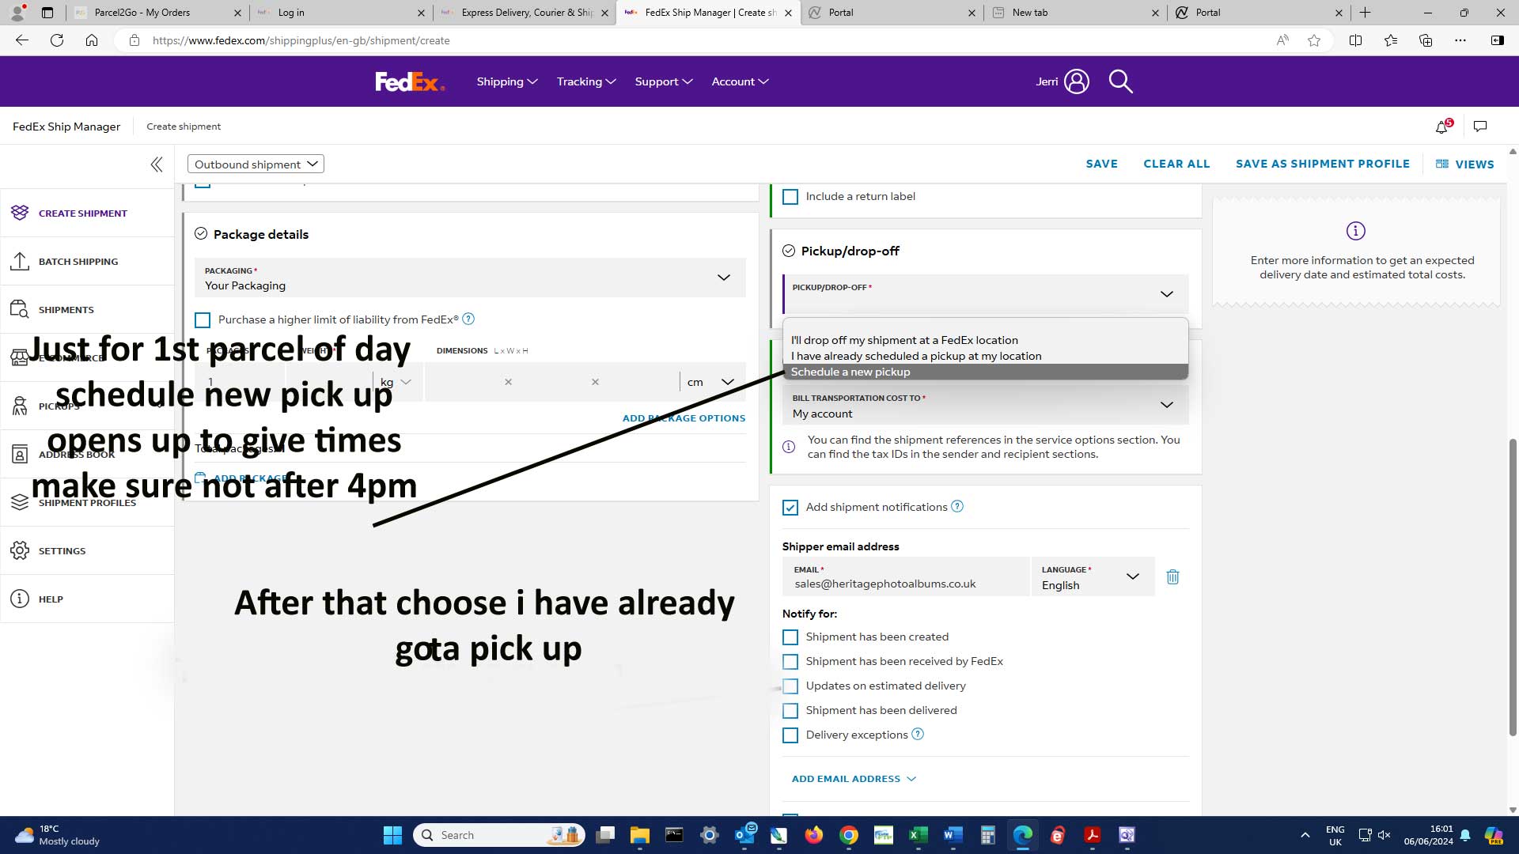Open the Outbound shipment dropdown
Image resolution: width=1519 pixels, height=854 pixels.
coord(256,164)
